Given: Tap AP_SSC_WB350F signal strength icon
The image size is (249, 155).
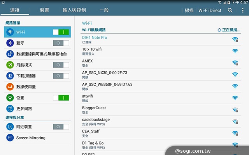Looking at the screenshot, I should point(235,86).
